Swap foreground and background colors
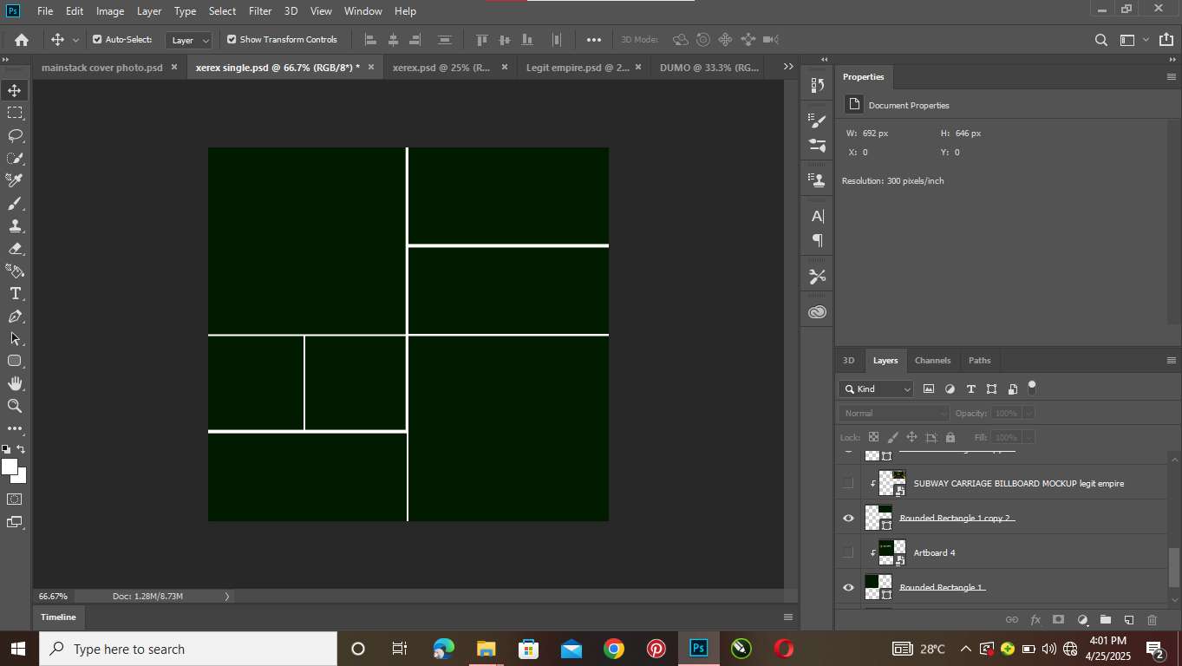The image size is (1182, 666). [x=22, y=449]
